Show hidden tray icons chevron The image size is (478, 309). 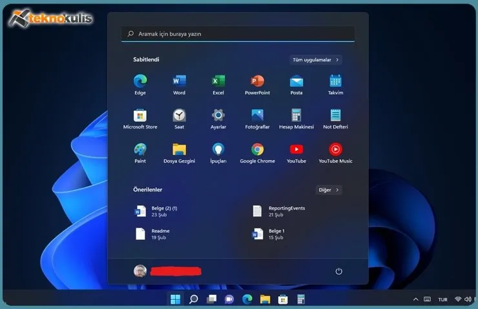point(415,299)
